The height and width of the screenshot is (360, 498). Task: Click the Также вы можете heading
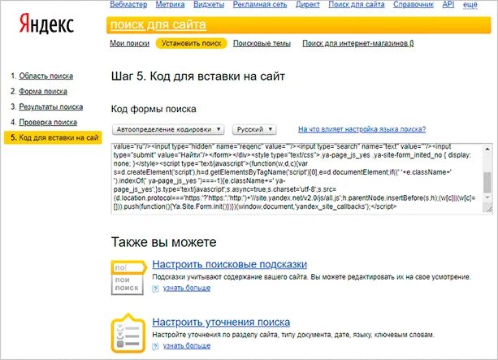pyautogui.click(x=163, y=242)
